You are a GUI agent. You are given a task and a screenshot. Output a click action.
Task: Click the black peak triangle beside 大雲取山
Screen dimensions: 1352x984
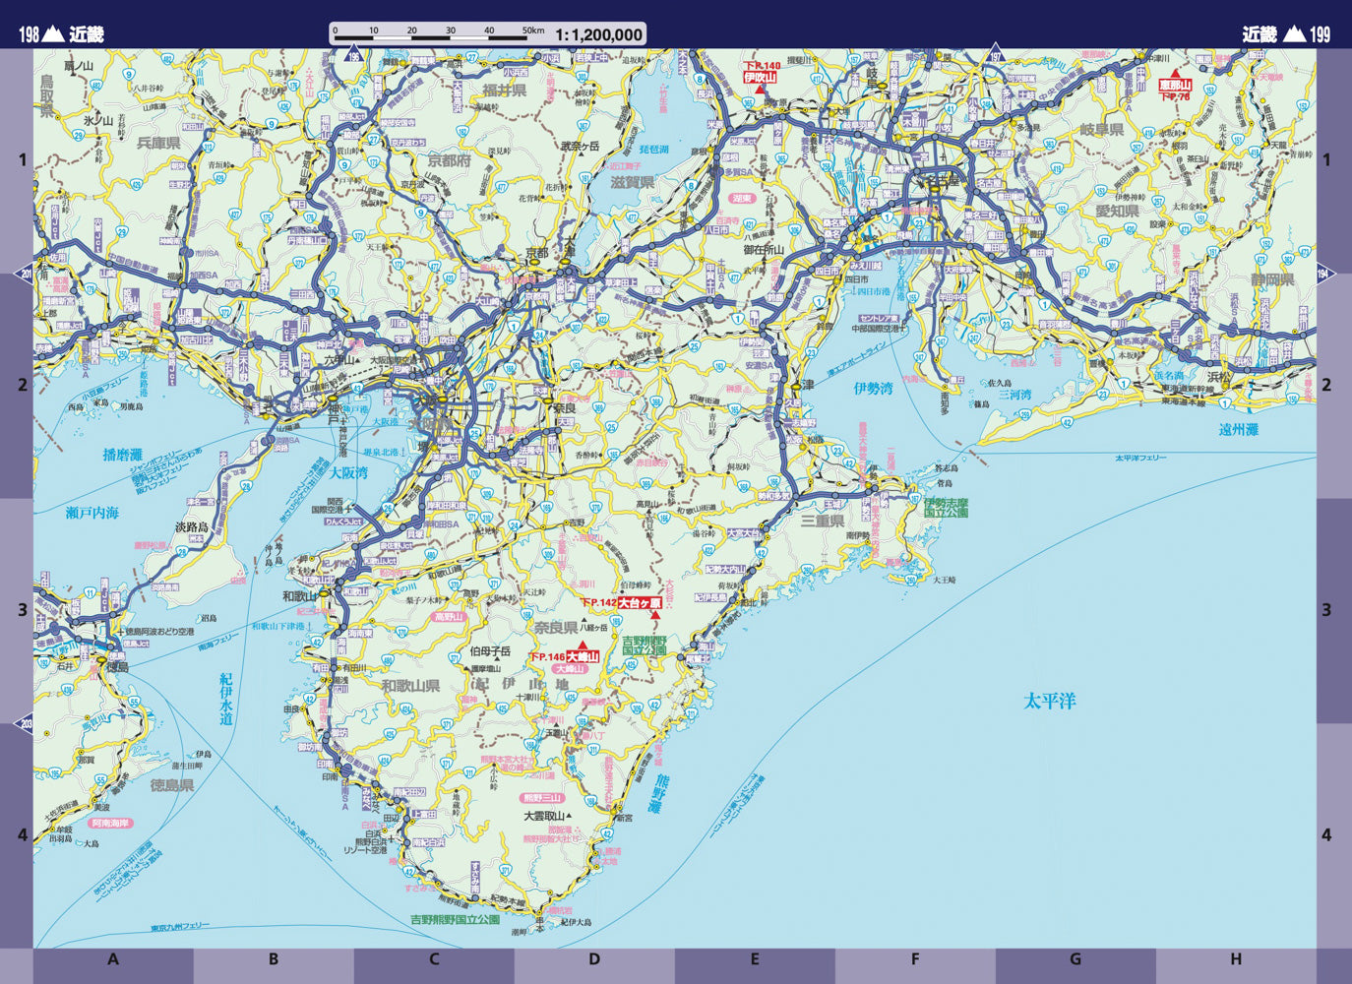point(569,816)
